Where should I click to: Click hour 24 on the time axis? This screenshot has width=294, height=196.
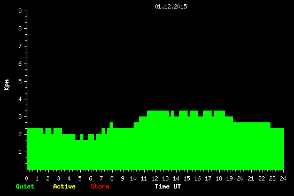283,178
